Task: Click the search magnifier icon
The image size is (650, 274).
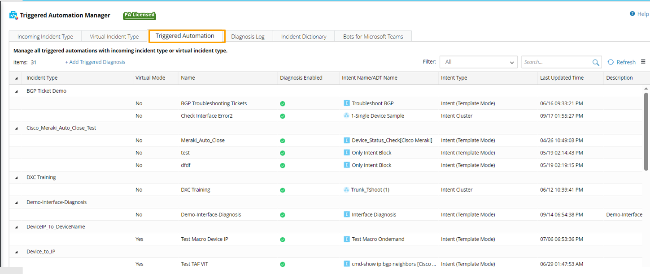Action: 596,63
